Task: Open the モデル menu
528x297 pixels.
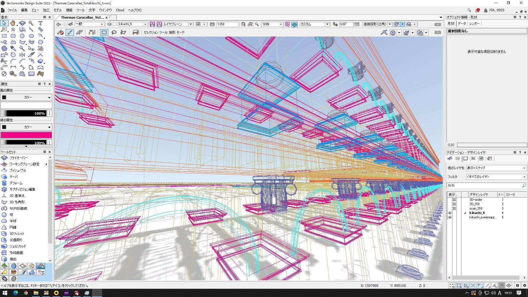Action: (57, 10)
